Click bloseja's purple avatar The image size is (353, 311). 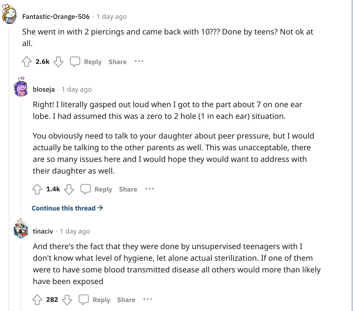[21, 87]
